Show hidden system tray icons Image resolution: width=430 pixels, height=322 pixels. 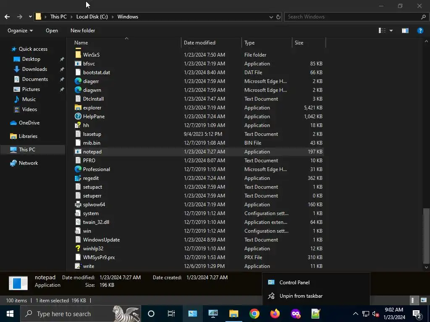[x=355, y=314]
